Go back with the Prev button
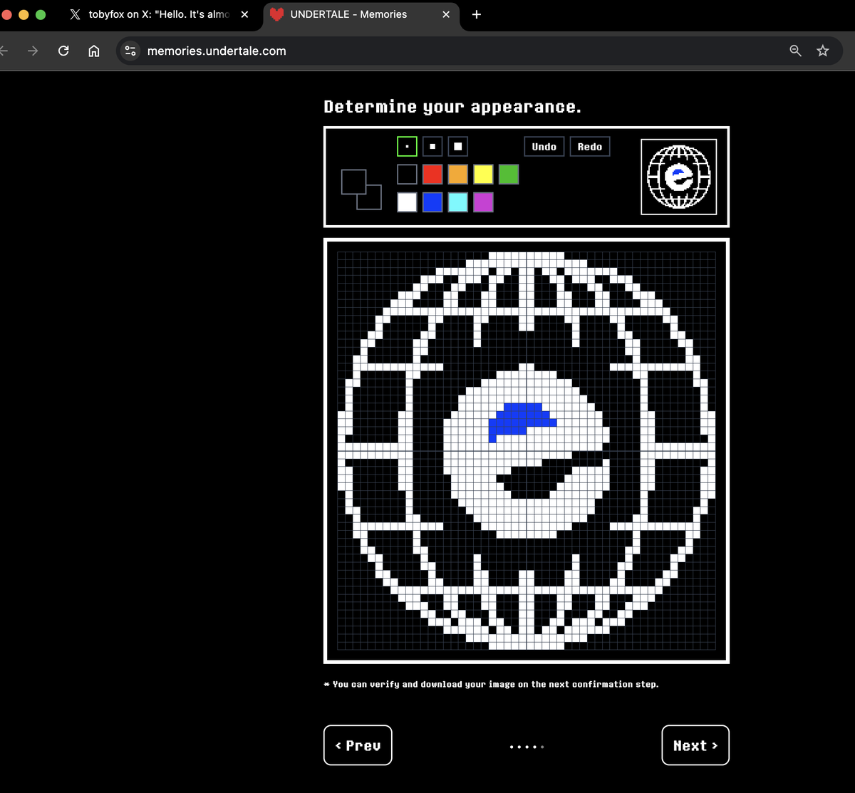 358,745
